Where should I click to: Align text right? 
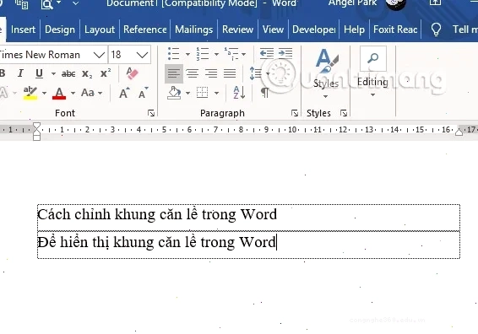pos(211,73)
